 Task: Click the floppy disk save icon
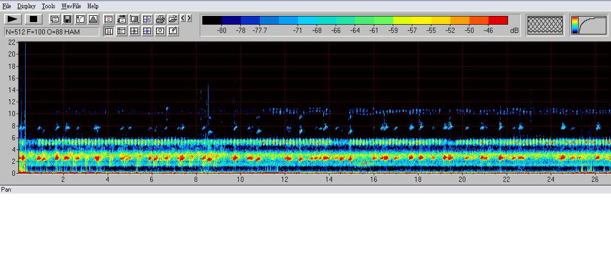tap(67, 20)
